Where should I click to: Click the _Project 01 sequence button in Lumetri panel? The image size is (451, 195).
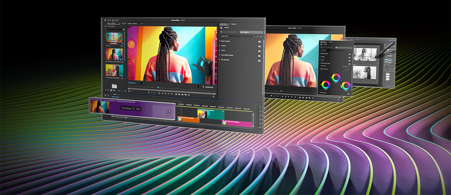(251, 32)
